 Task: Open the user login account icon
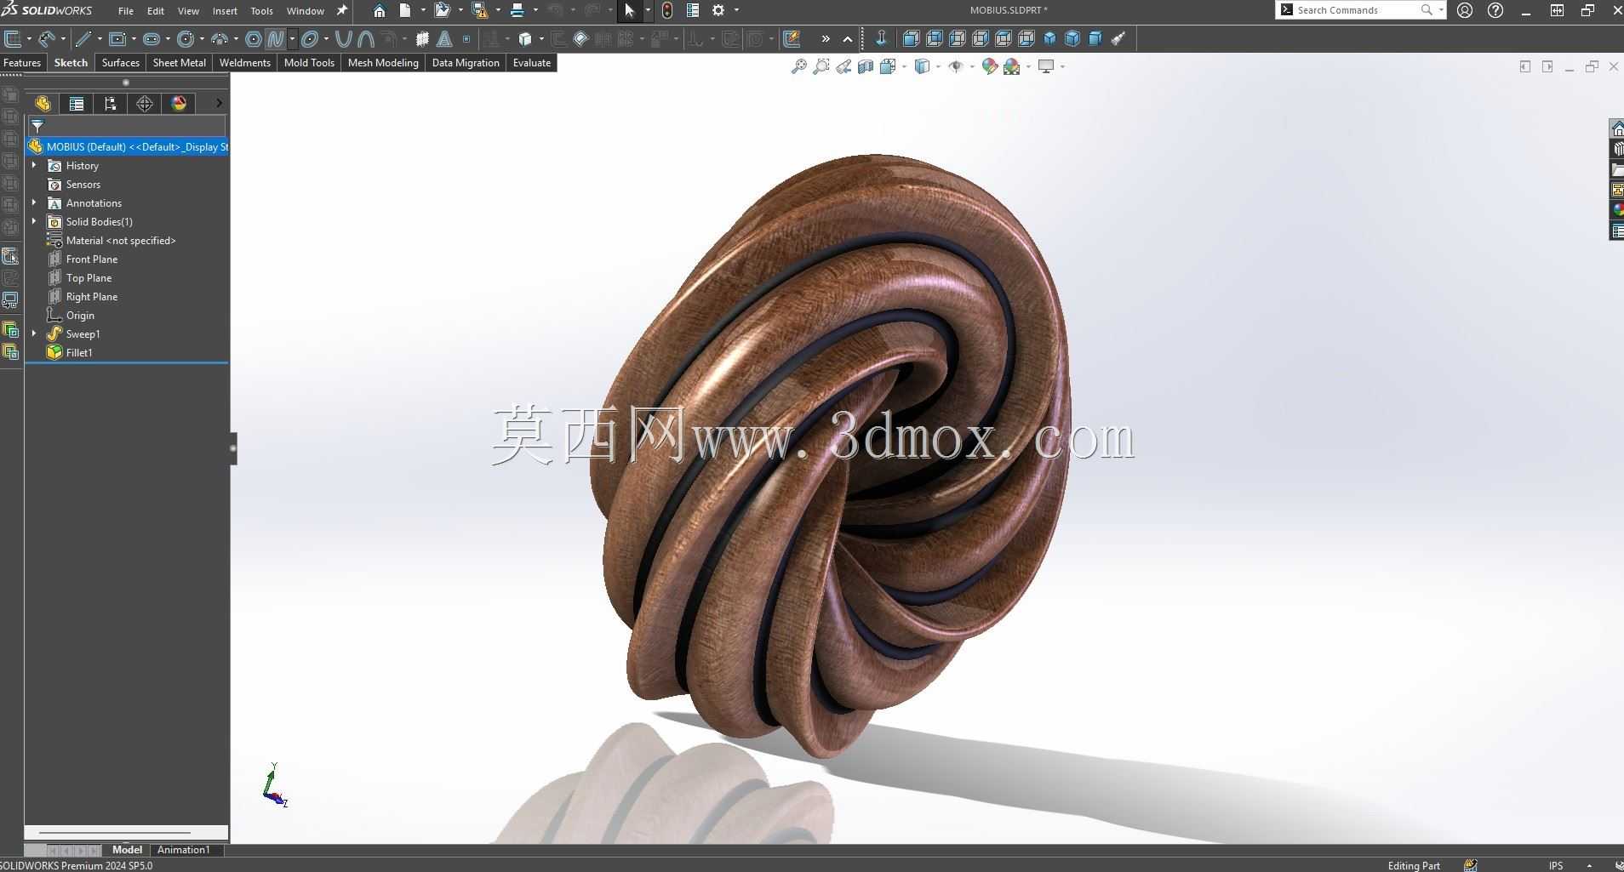click(1465, 10)
